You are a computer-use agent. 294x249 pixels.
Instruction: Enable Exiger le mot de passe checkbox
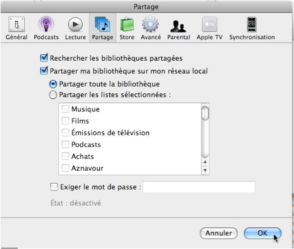pyautogui.click(x=54, y=187)
